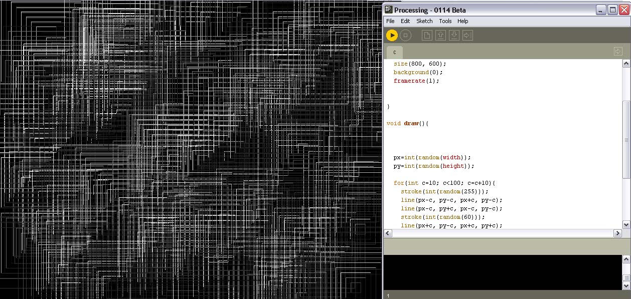
Task: Create a new sketch with the New icon
Action: (x=426, y=35)
